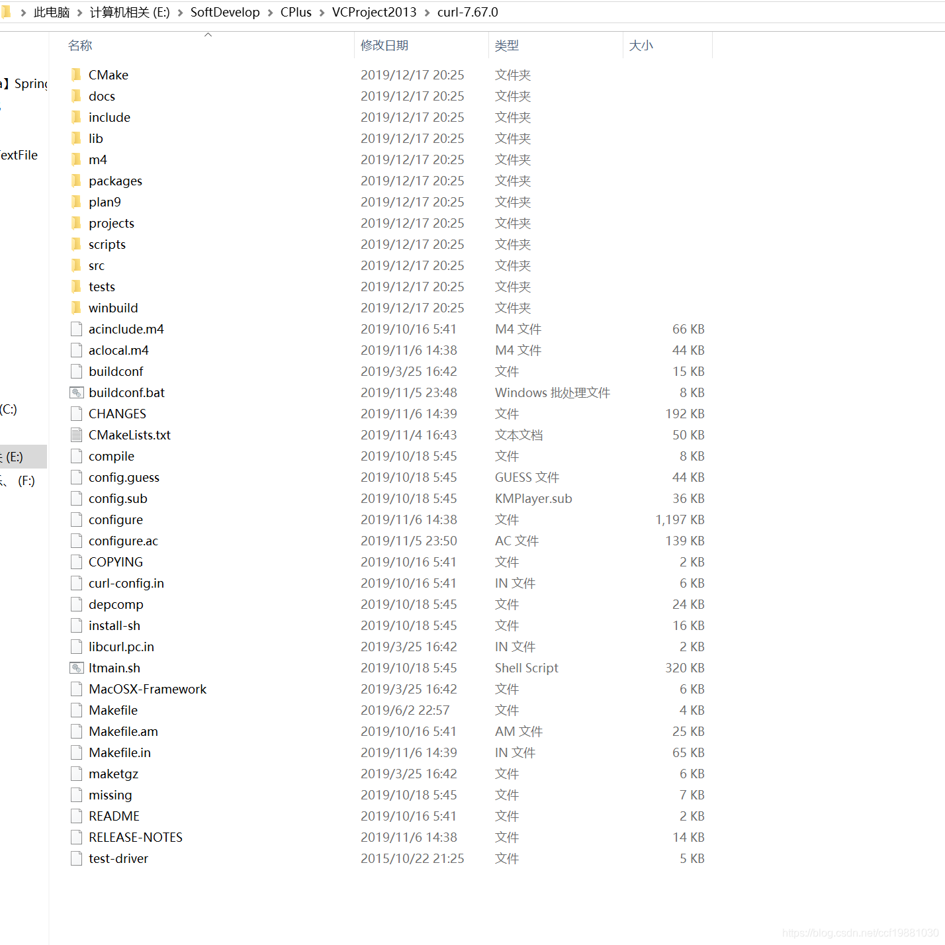Image resolution: width=945 pixels, height=945 pixels.
Task: Select the (E:) drive in the sidebar
Action: (x=23, y=457)
